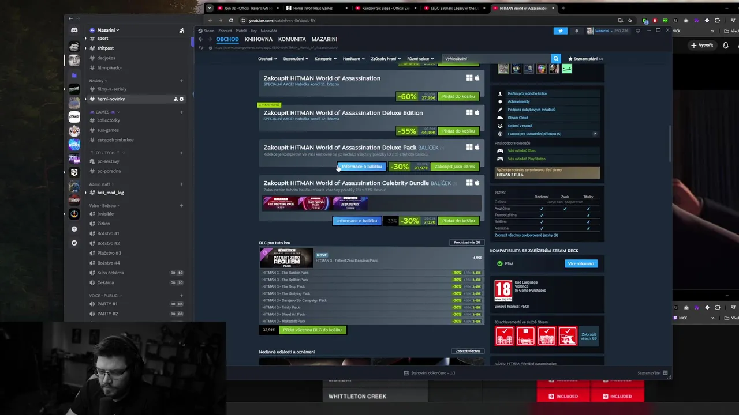Open the Doporučení dropdown menu
The height and width of the screenshot is (415, 739).
(x=296, y=59)
